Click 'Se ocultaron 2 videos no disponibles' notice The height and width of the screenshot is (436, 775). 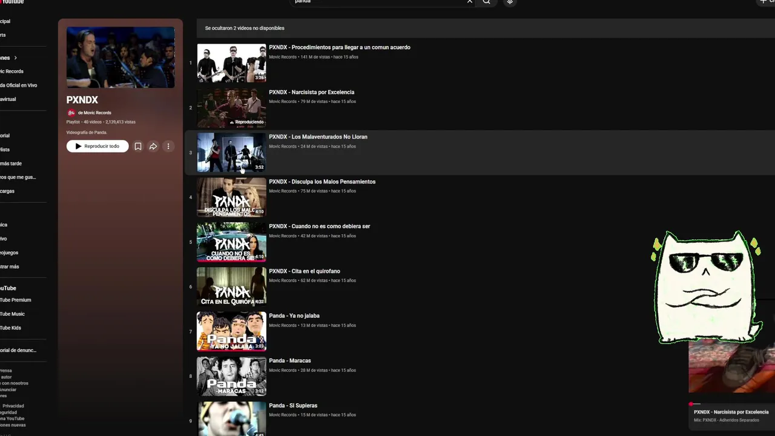(x=245, y=28)
